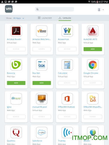
Task: Select the Box.Net app icon
Action: [x=42, y=65]
